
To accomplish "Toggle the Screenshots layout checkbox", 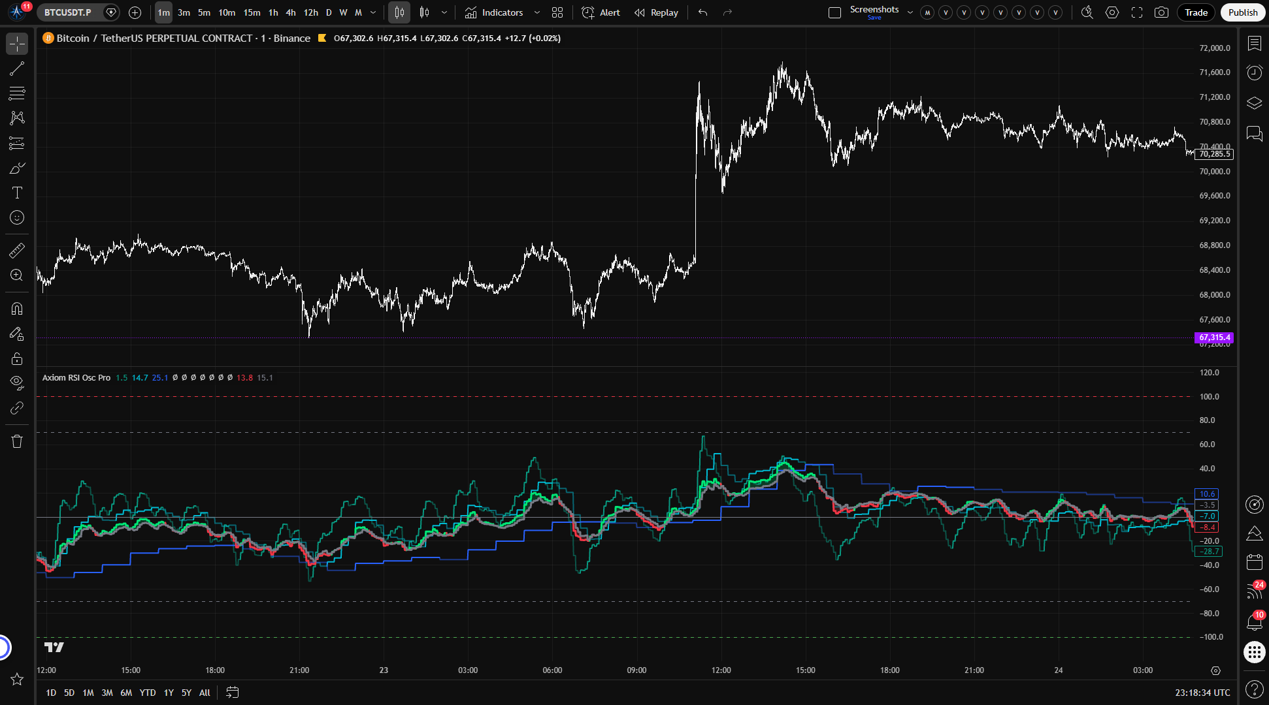I will click(x=834, y=12).
